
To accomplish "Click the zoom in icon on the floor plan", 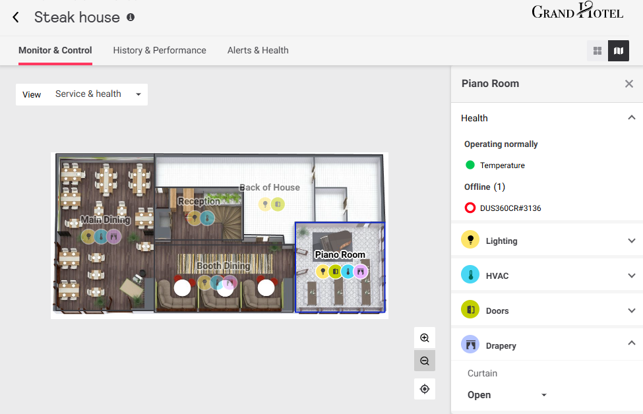I will pyautogui.click(x=424, y=338).
